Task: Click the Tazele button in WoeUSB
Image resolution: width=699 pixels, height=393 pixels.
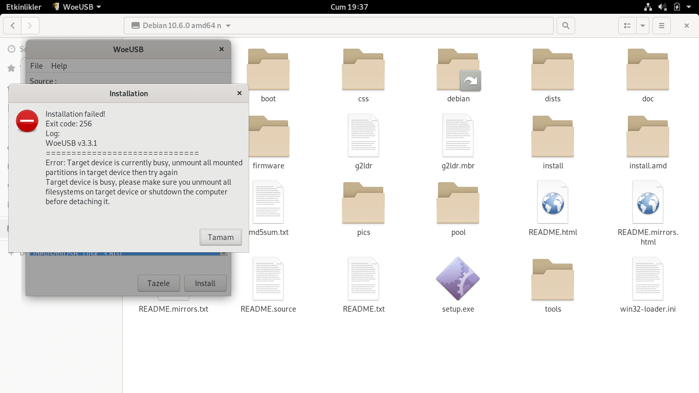Action: 159,283
